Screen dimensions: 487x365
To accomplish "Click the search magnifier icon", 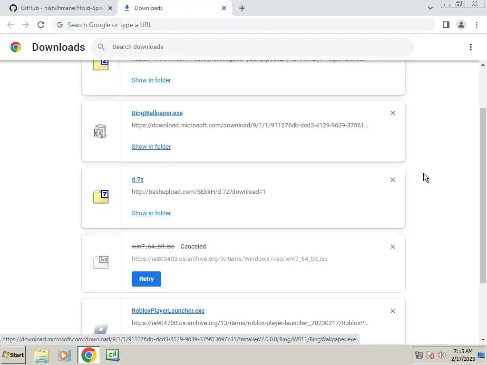I will tap(101, 47).
